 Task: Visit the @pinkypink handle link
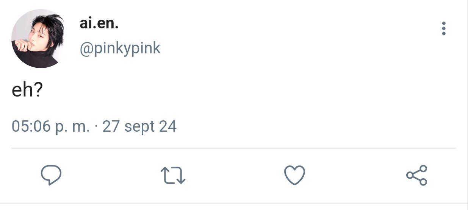point(120,48)
